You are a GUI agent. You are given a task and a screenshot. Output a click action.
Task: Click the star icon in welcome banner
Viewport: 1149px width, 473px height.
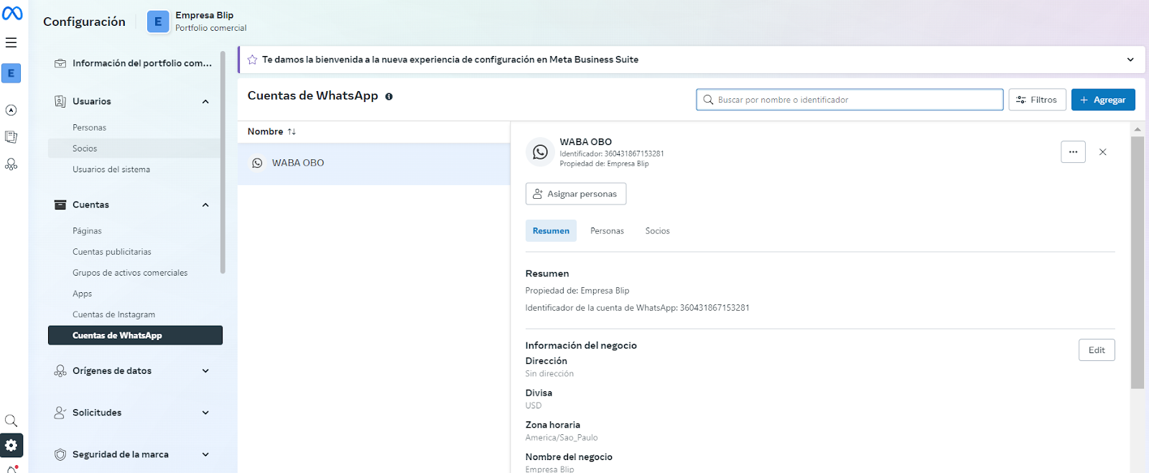click(253, 60)
